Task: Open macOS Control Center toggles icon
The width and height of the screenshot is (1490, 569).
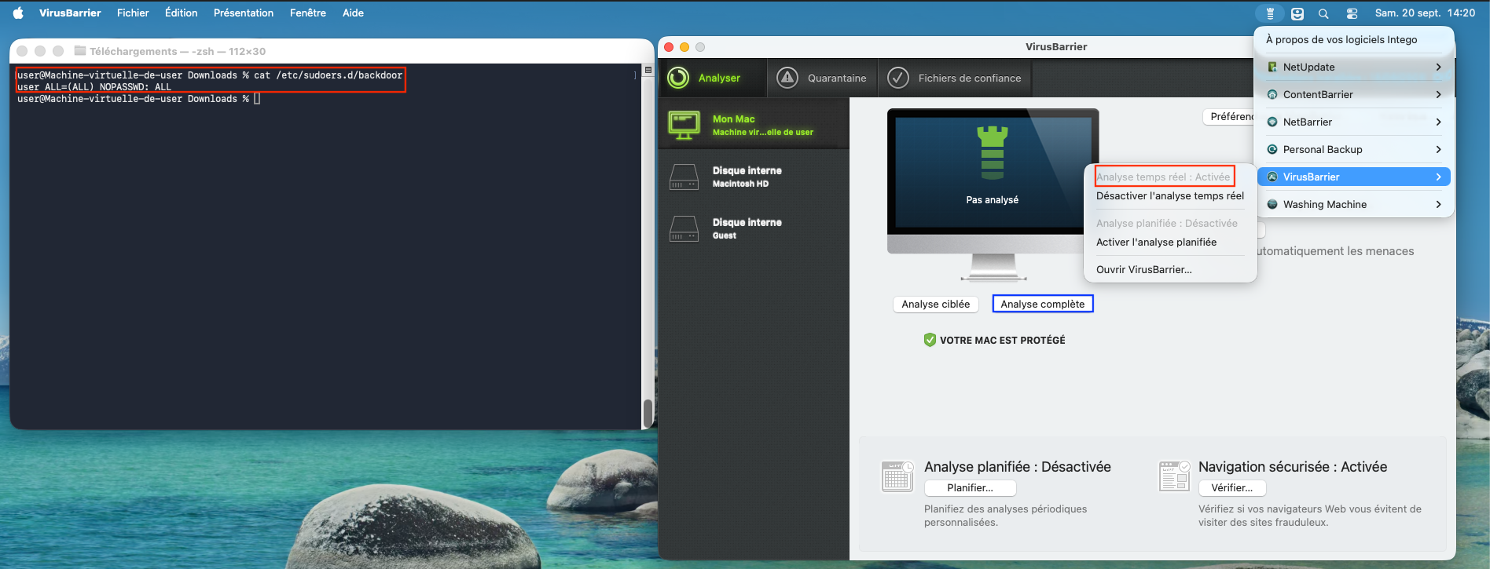Action: [x=1352, y=13]
